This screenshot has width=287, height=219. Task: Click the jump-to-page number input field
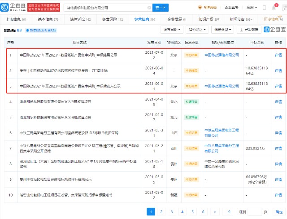coord(254,211)
